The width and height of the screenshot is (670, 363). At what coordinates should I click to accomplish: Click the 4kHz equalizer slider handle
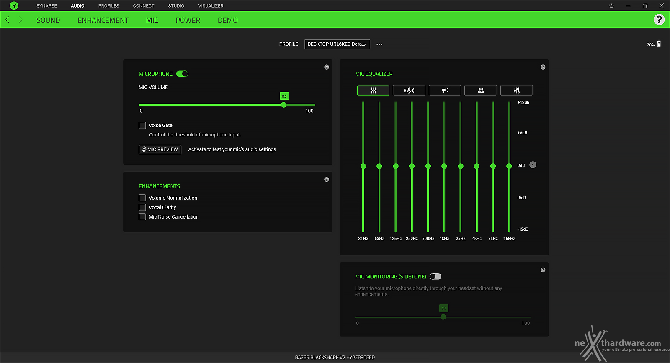(477, 166)
